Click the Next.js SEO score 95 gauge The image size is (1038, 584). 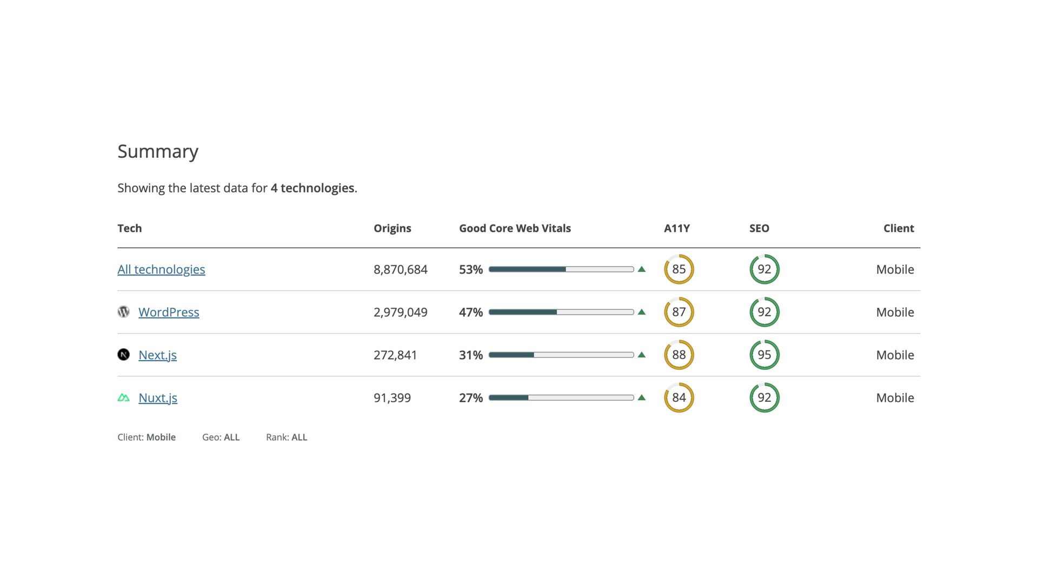764,355
